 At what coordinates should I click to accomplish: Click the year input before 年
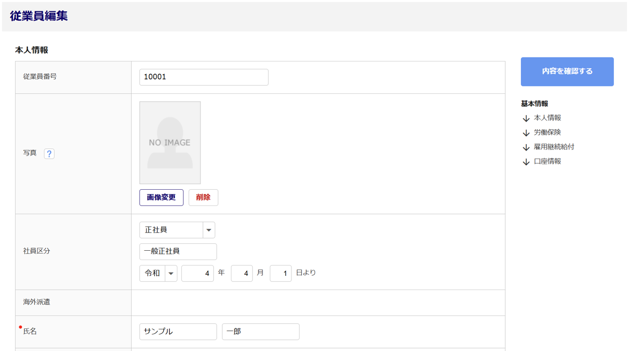point(198,273)
